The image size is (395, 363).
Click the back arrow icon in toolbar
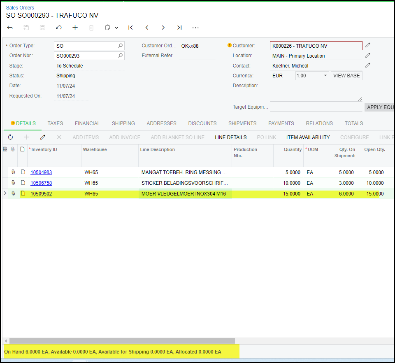[10, 28]
